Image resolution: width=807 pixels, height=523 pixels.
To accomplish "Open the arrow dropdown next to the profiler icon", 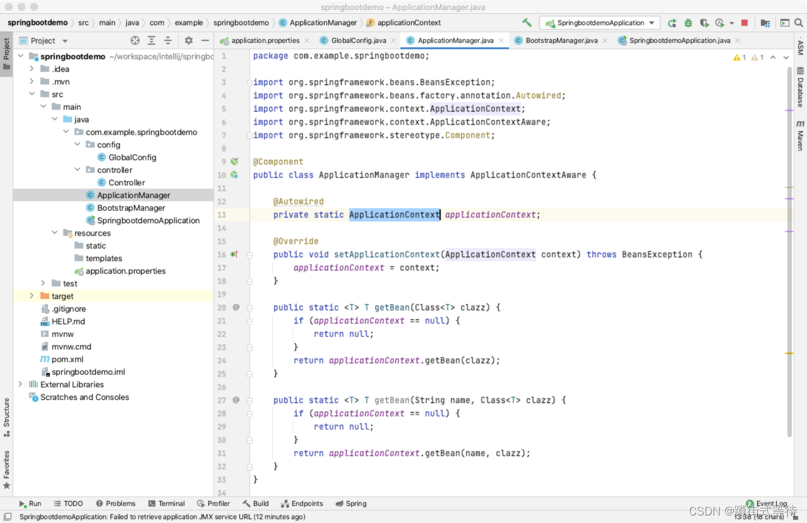I will point(732,23).
